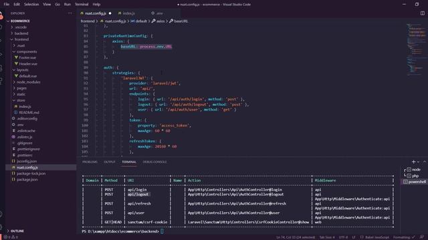Viewport: 428px width, 240px height.
Task: Open .eslintcache file
Action: pos(26,131)
